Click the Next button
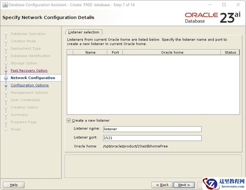The image size is (246, 190). click(184, 185)
